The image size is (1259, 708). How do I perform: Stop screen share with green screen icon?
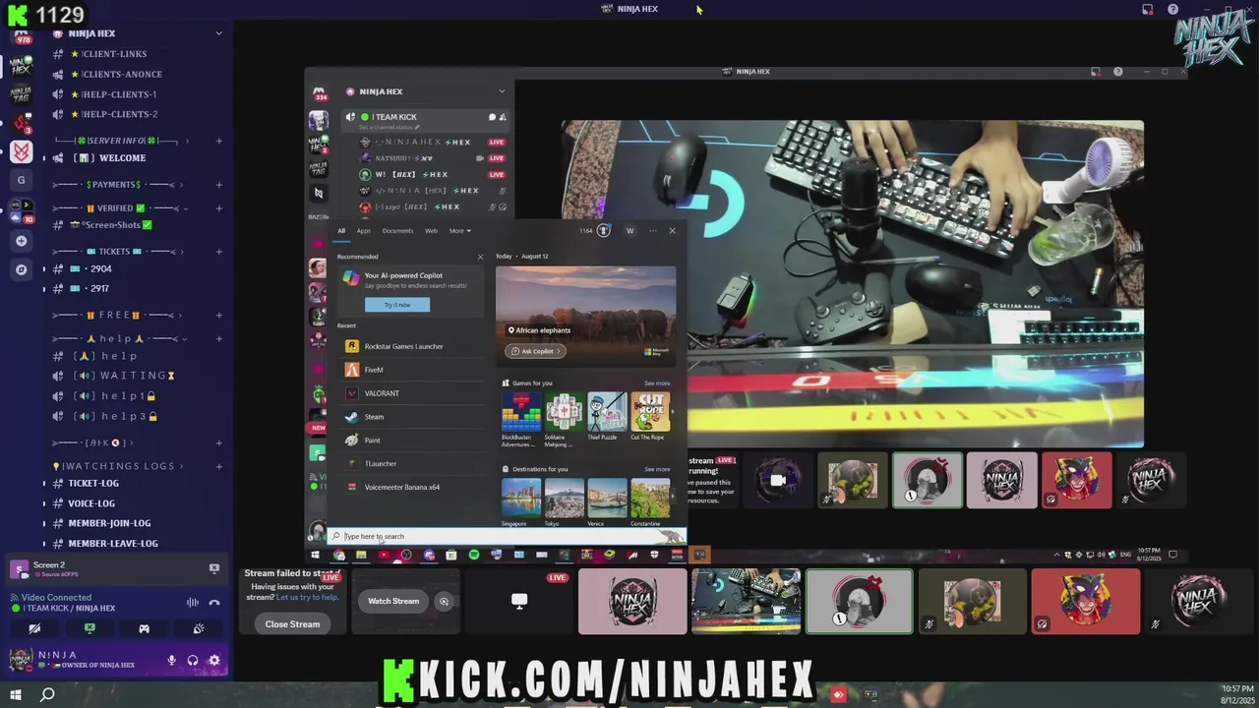click(90, 628)
